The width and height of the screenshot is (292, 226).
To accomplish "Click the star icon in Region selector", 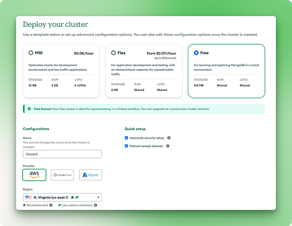I will (x=72, y=197).
